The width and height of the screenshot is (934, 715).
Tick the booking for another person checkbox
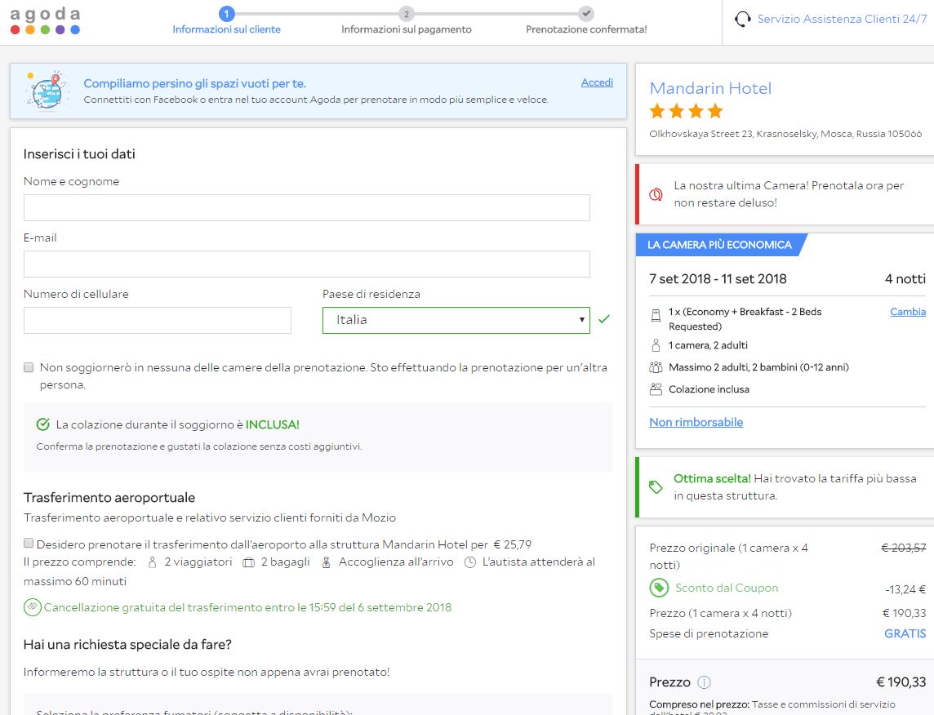point(29,367)
